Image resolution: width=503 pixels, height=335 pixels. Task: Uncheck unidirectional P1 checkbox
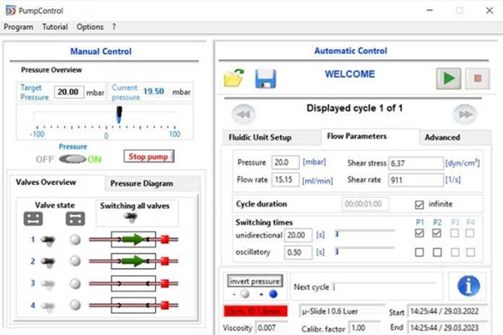coord(419,233)
